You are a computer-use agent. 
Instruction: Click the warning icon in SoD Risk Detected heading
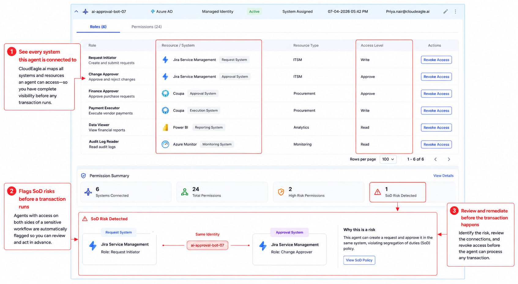(x=85, y=219)
